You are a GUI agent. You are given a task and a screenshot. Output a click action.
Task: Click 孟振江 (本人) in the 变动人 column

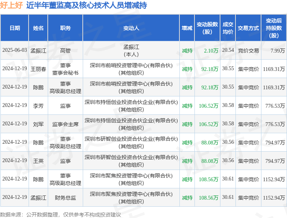point(131,51)
